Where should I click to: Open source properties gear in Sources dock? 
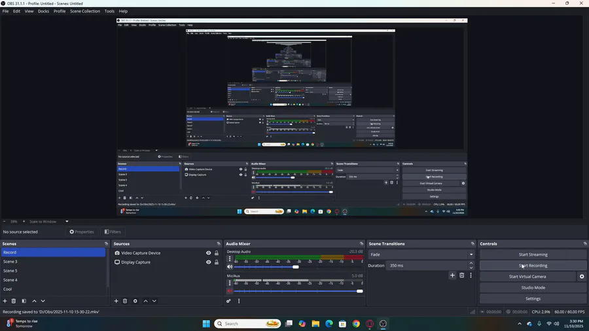coord(135,301)
